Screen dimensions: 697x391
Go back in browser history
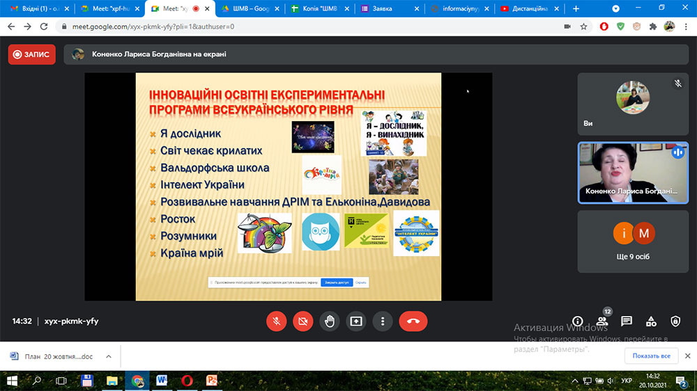(11, 26)
